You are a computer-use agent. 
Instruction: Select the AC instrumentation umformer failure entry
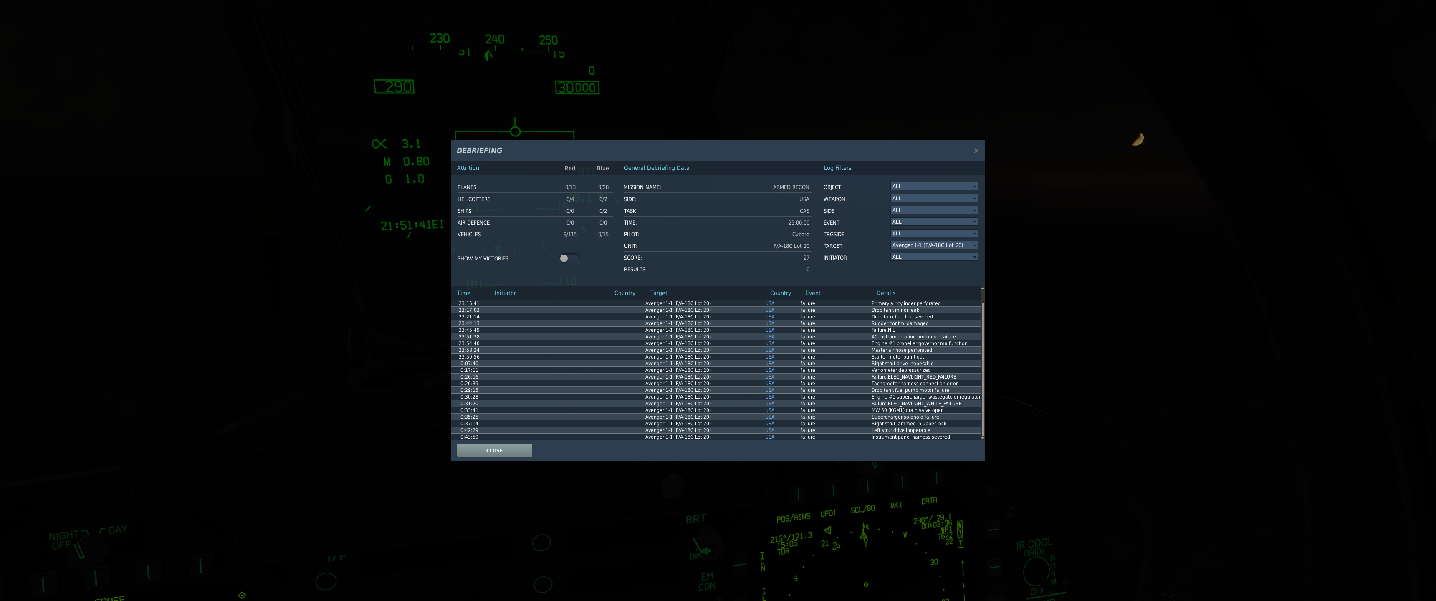pos(715,337)
